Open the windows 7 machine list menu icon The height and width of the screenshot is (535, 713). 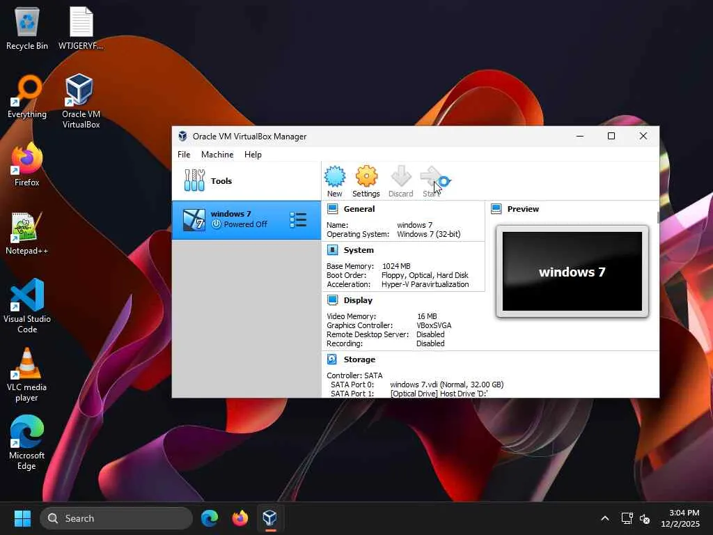click(298, 219)
